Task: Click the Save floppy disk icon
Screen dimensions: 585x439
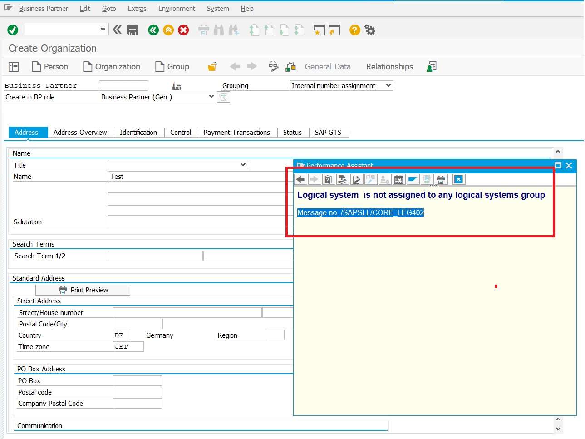Action: coord(133,30)
